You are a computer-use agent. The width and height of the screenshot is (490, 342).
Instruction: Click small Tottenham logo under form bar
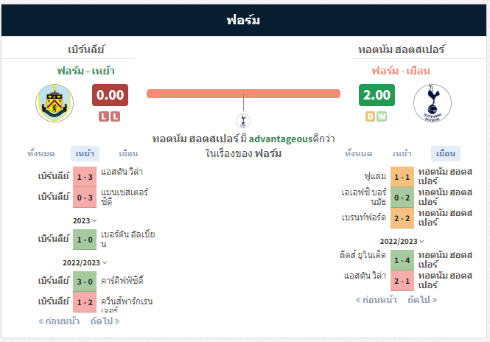243,121
